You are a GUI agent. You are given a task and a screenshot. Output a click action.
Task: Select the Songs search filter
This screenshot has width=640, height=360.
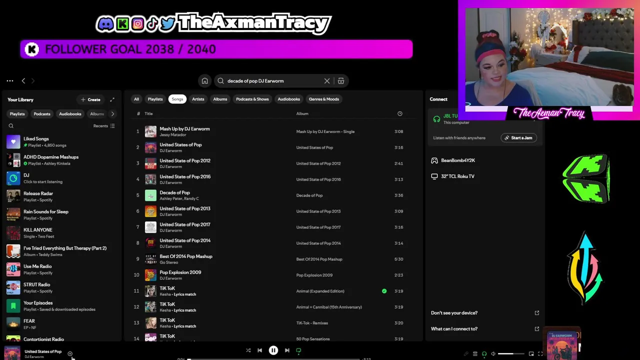tap(177, 99)
